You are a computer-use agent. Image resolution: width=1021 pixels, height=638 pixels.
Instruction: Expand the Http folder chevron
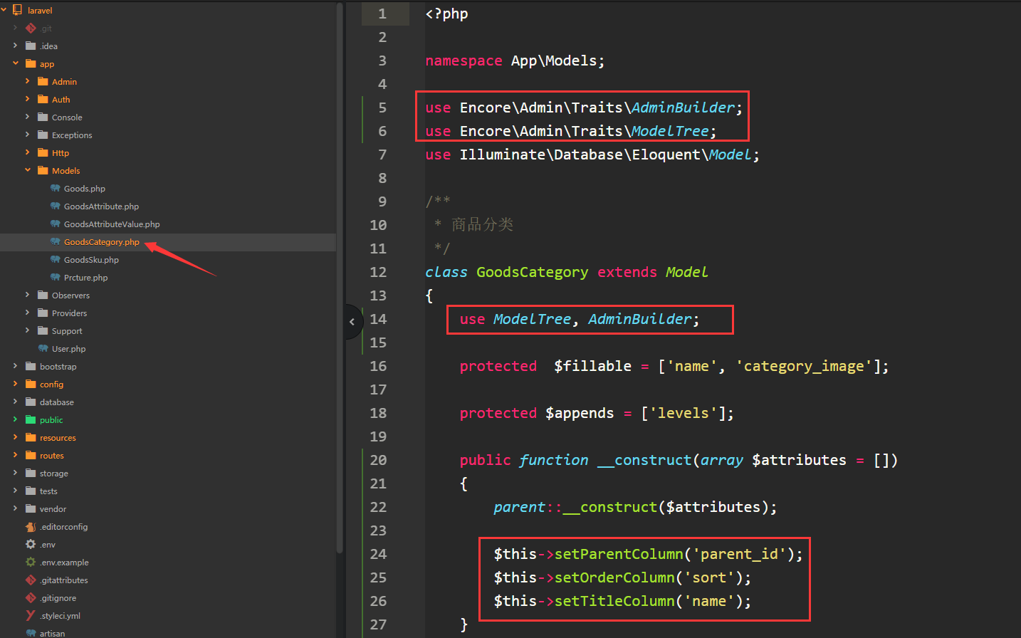point(27,152)
